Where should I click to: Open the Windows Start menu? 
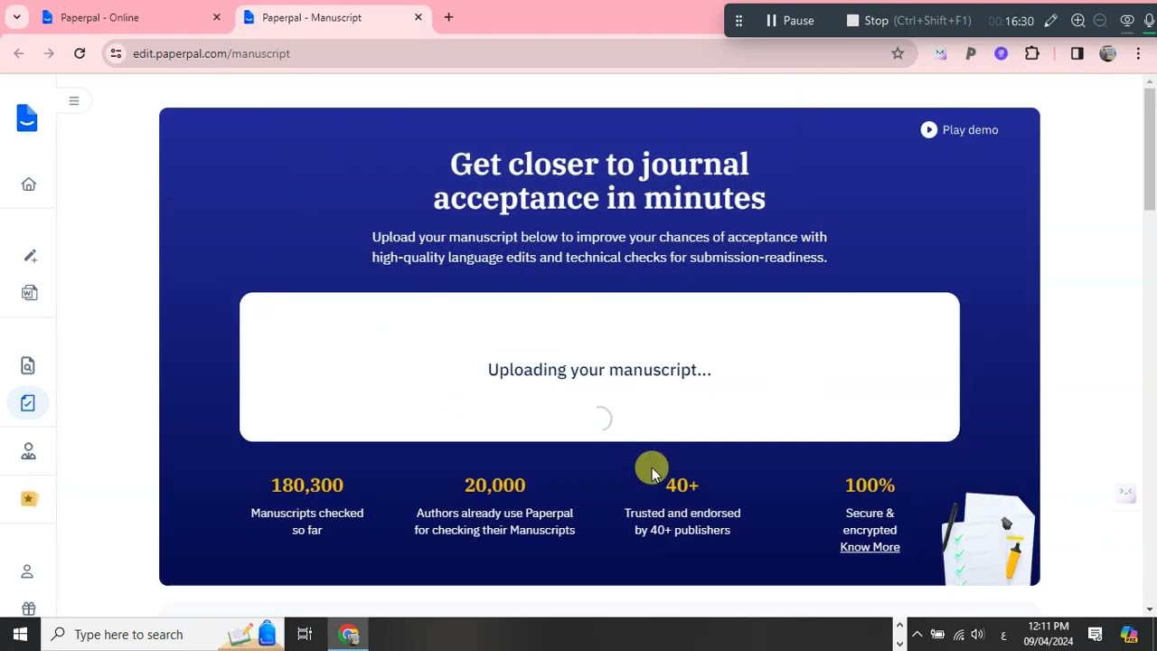(x=20, y=634)
